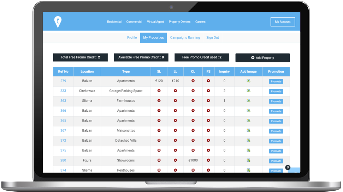The height and width of the screenshot is (192, 343).
Task: Click red X in SL column for property 333
Action: coord(159,91)
